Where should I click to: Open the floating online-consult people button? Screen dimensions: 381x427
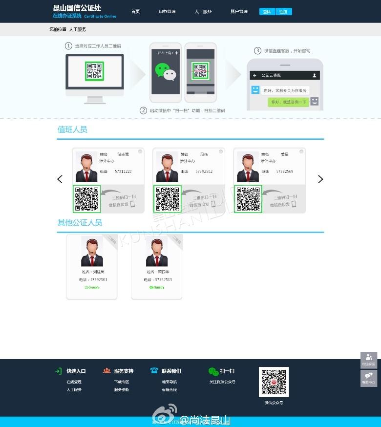pyautogui.click(x=369, y=360)
